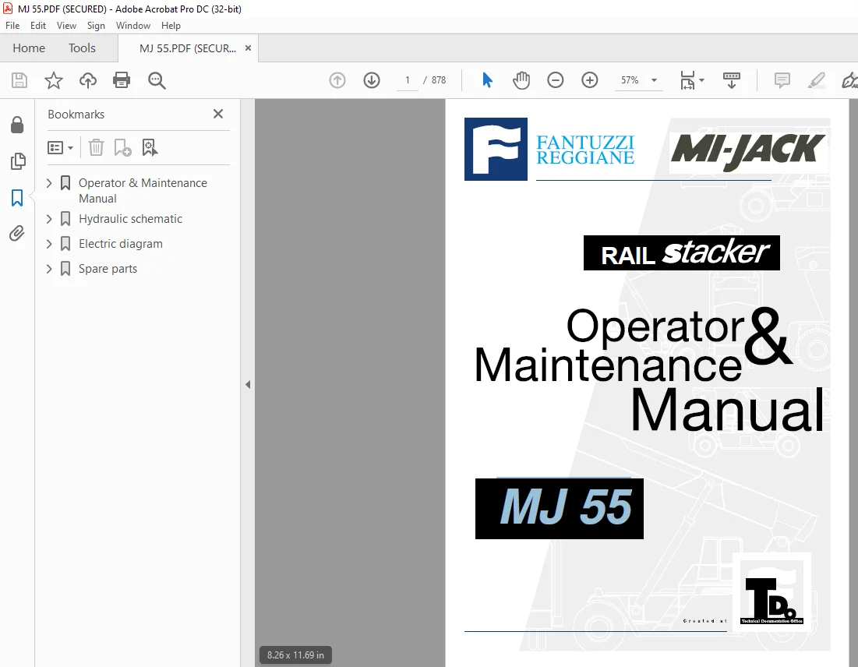The width and height of the screenshot is (858, 667).
Task: Select the Hand pan tool
Action: pos(521,80)
